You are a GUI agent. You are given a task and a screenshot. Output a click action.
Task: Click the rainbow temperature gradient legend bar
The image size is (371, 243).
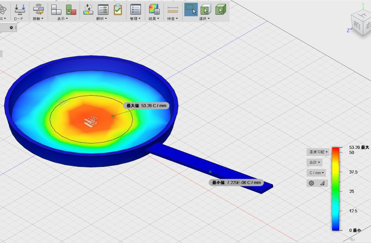coord(336,189)
